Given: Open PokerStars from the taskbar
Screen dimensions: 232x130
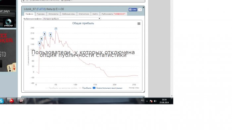Looking at the screenshot, I should (12, 101).
